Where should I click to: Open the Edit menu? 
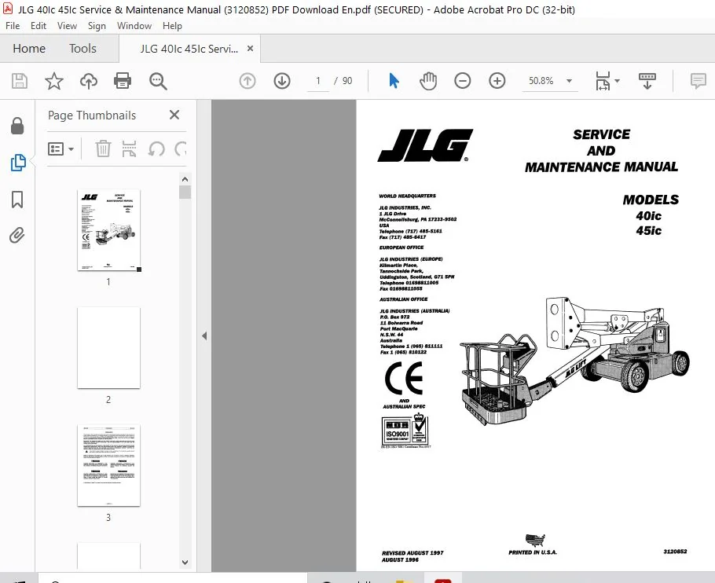click(x=38, y=26)
